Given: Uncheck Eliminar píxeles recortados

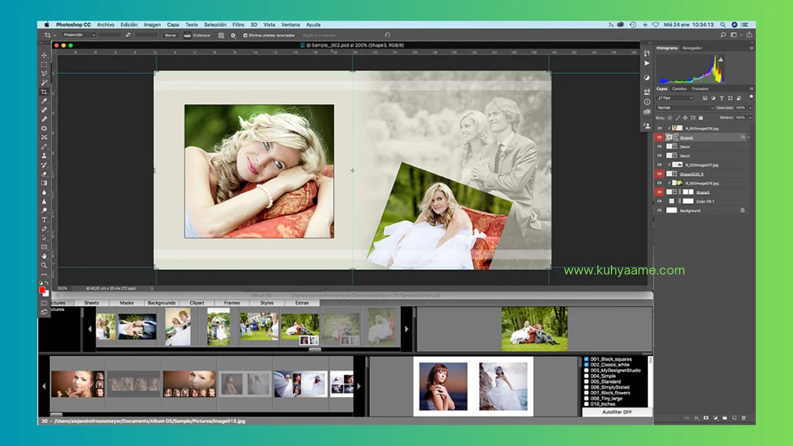Looking at the screenshot, I should pyautogui.click(x=245, y=35).
